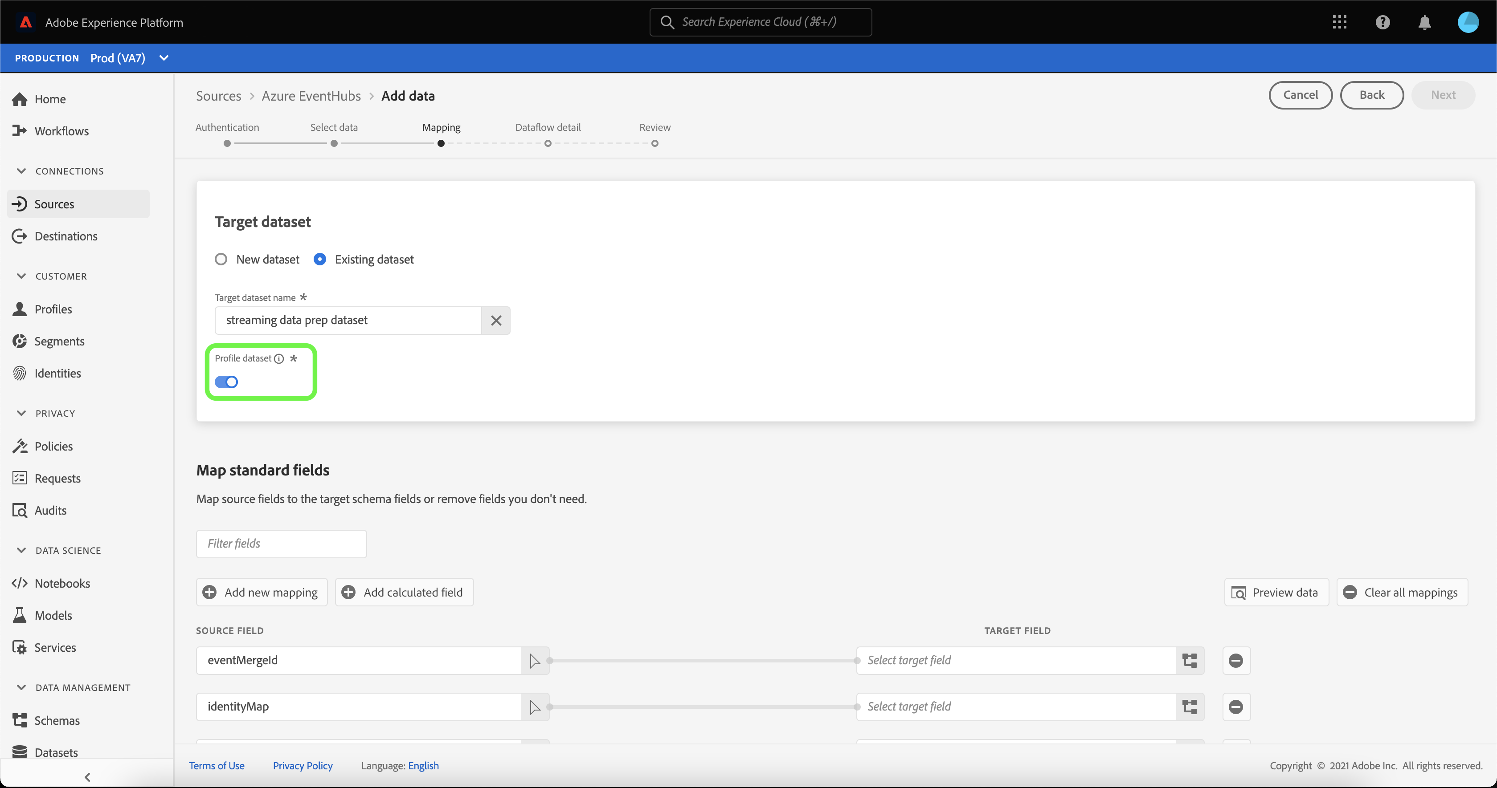Image resolution: width=1497 pixels, height=788 pixels.
Task: Collapse the CONNECTIONS sidebar section
Action: 21,171
